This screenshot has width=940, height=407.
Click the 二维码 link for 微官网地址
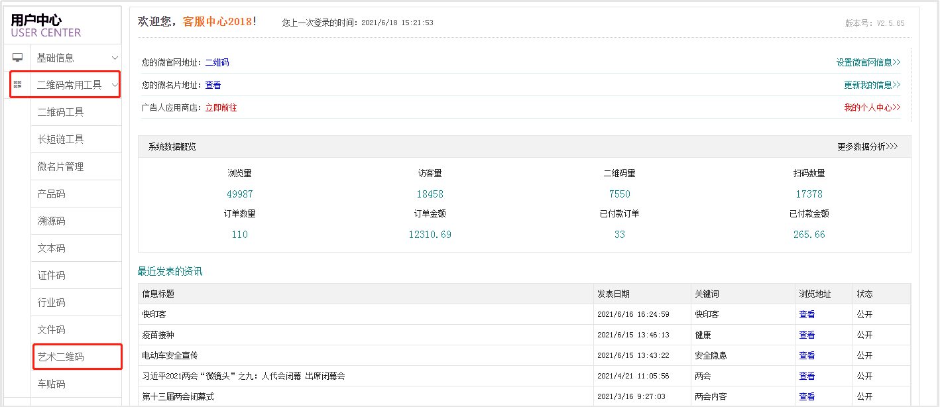tap(217, 62)
